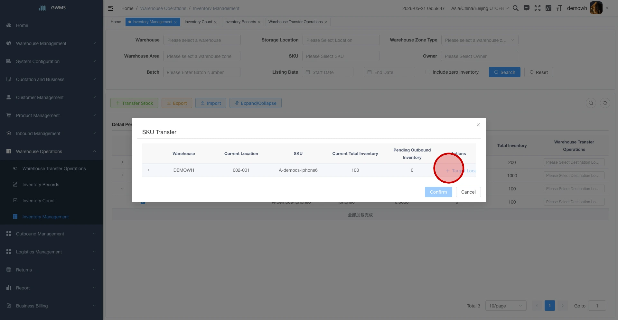Click Import button
The width and height of the screenshot is (618, 320).
click(211, 103)
